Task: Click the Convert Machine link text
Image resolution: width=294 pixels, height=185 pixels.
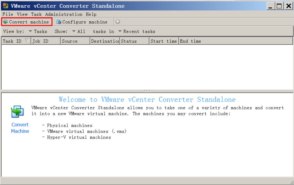Action: pos(20,128)
